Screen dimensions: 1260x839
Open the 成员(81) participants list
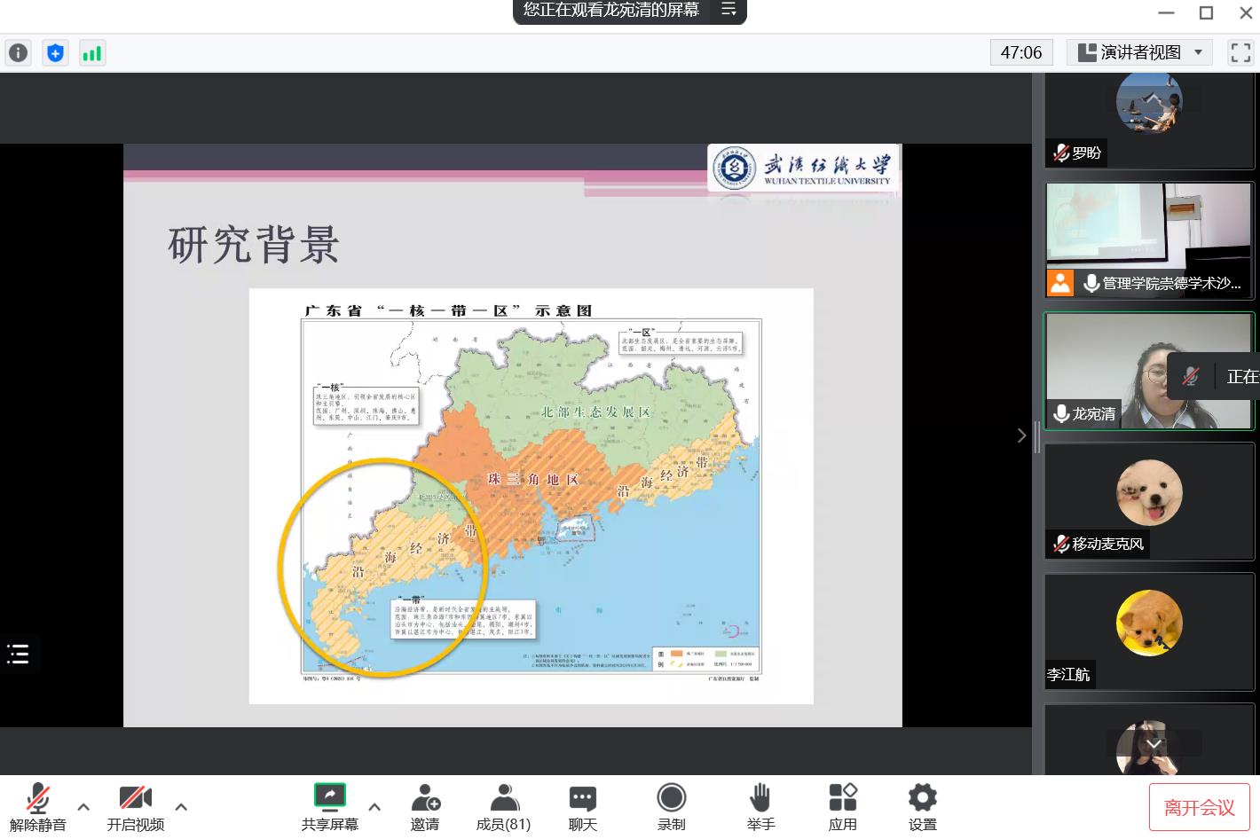503,806
